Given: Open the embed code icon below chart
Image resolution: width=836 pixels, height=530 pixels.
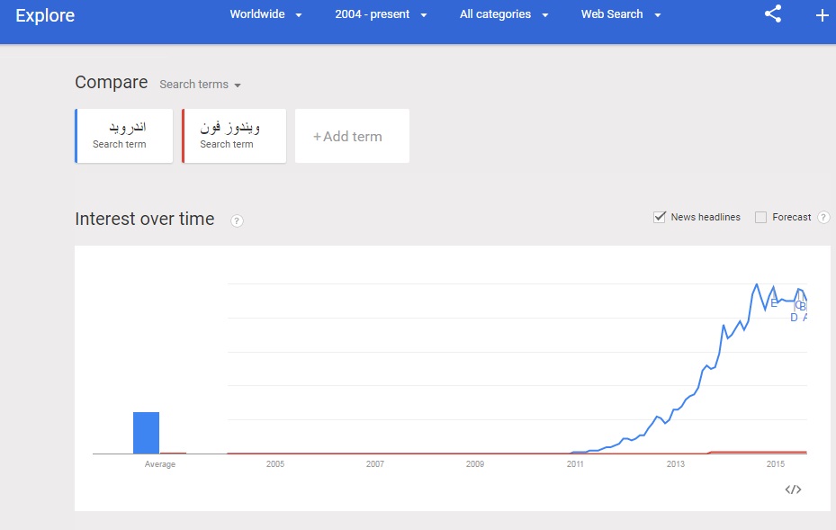Looking at the screenshot, I should pos(793,490).
